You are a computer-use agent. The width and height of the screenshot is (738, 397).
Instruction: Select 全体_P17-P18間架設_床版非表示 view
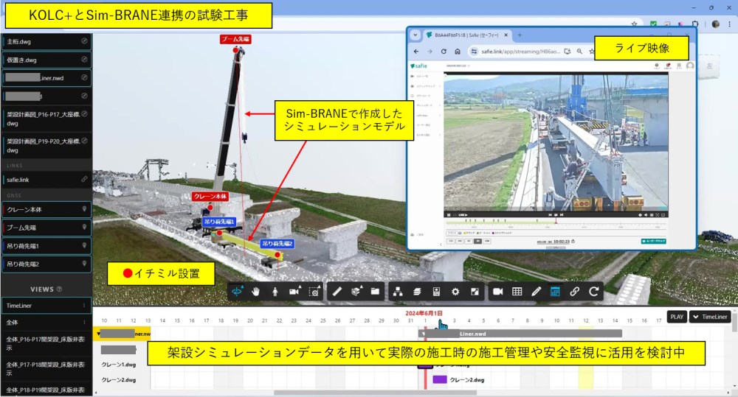[46, 368]
